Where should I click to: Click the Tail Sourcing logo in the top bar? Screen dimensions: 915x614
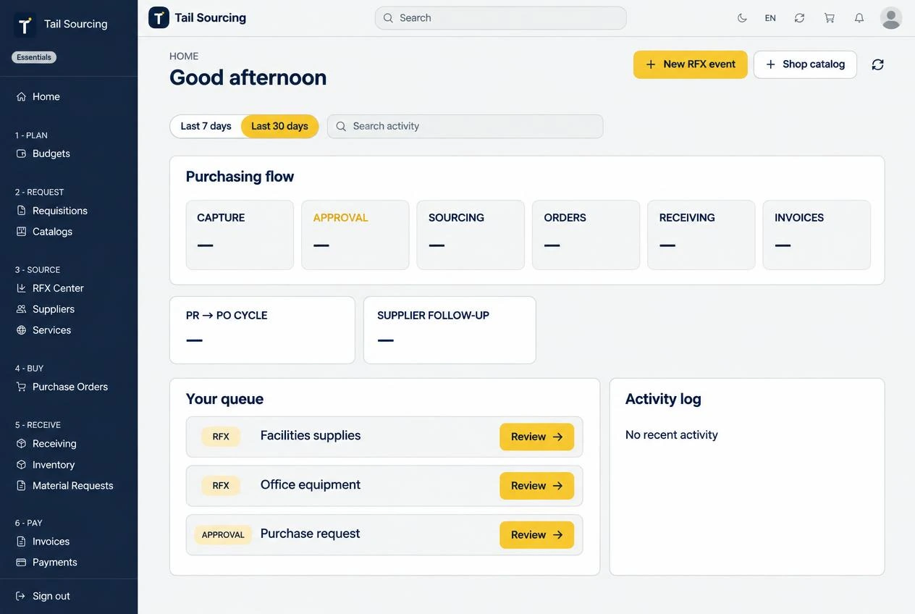pos(159,17)
